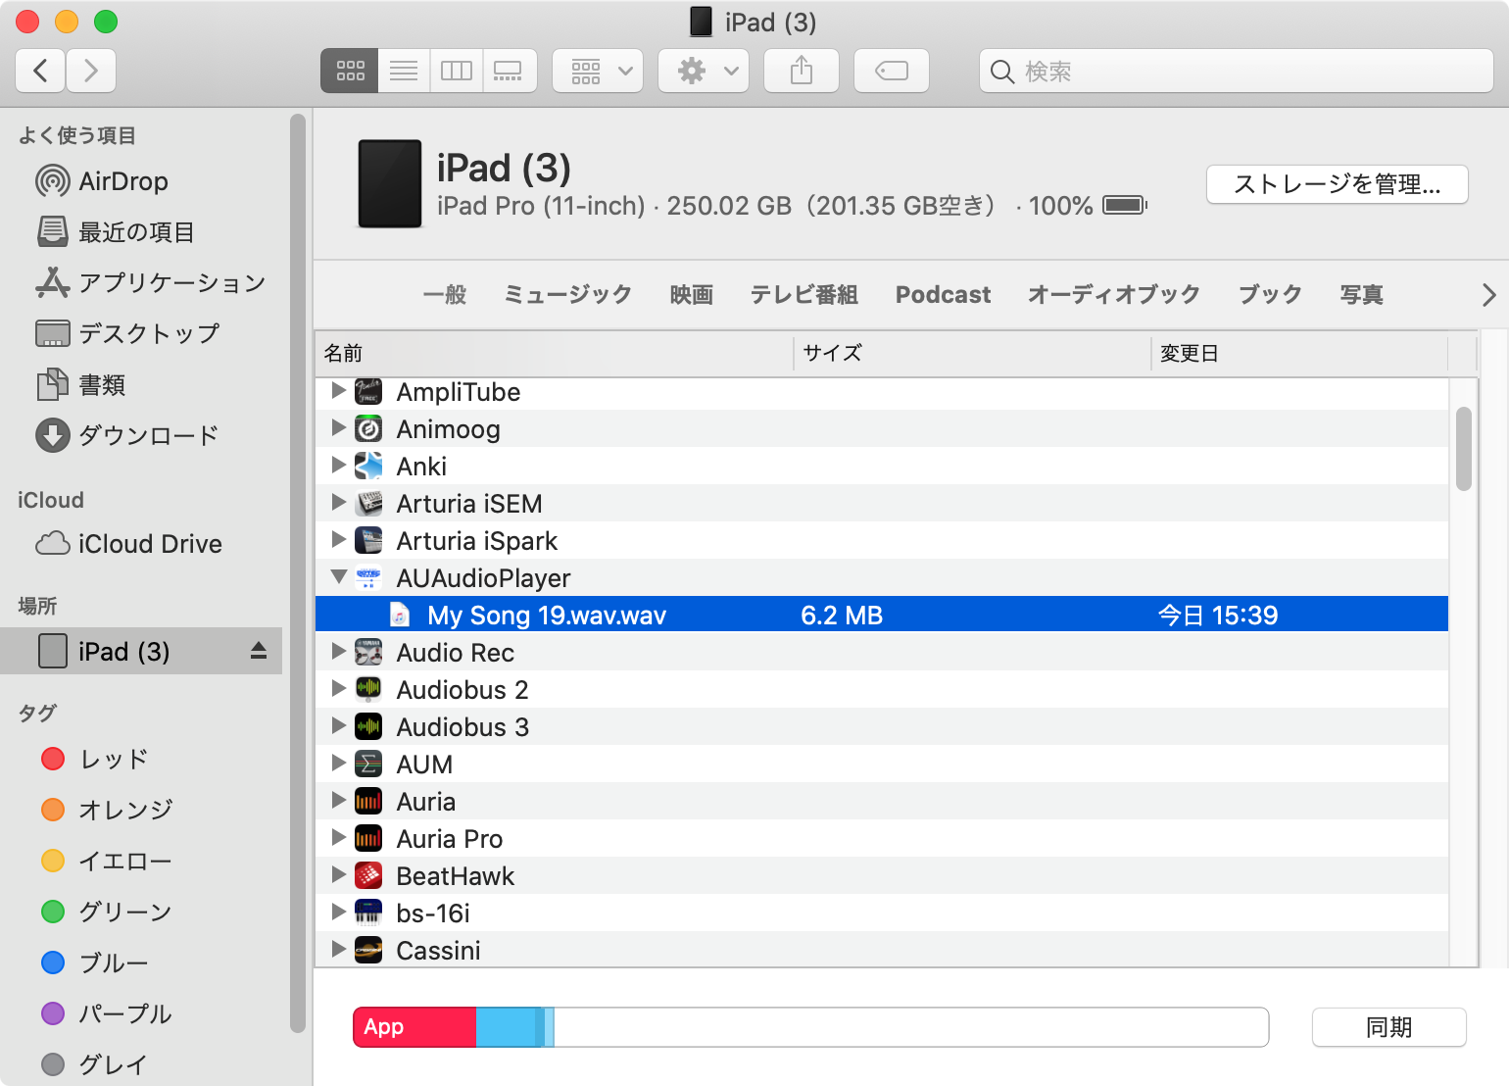Screen dimensions: 1509x1086
Task: Expand the Audiobus 2 triangle
Action: [x=339, y=688]
